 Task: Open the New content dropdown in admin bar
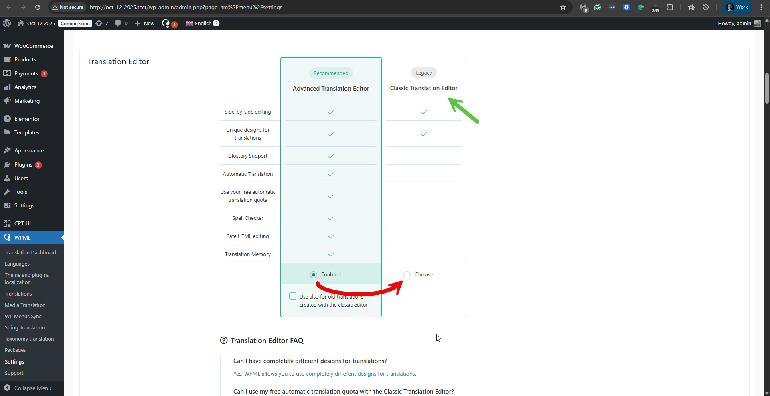(x=144, y=23)
